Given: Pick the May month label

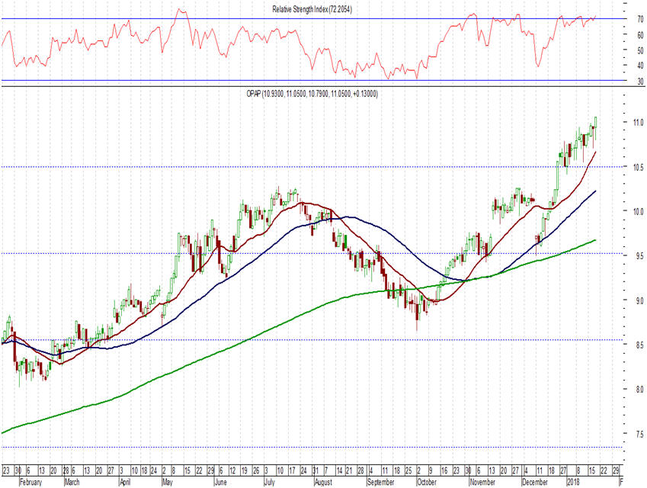Looking at the screenshot, I should coord(168,482).
